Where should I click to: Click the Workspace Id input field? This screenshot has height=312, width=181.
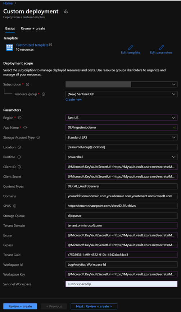[x=121, y=265]
